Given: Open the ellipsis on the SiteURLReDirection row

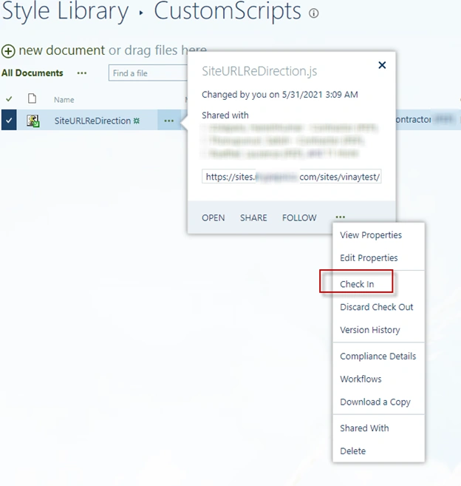Looking at the screenshot, I should pos(168,121).
